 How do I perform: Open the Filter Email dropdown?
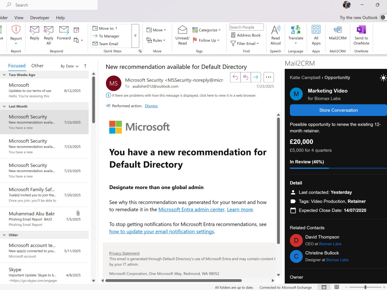point(245,43)
